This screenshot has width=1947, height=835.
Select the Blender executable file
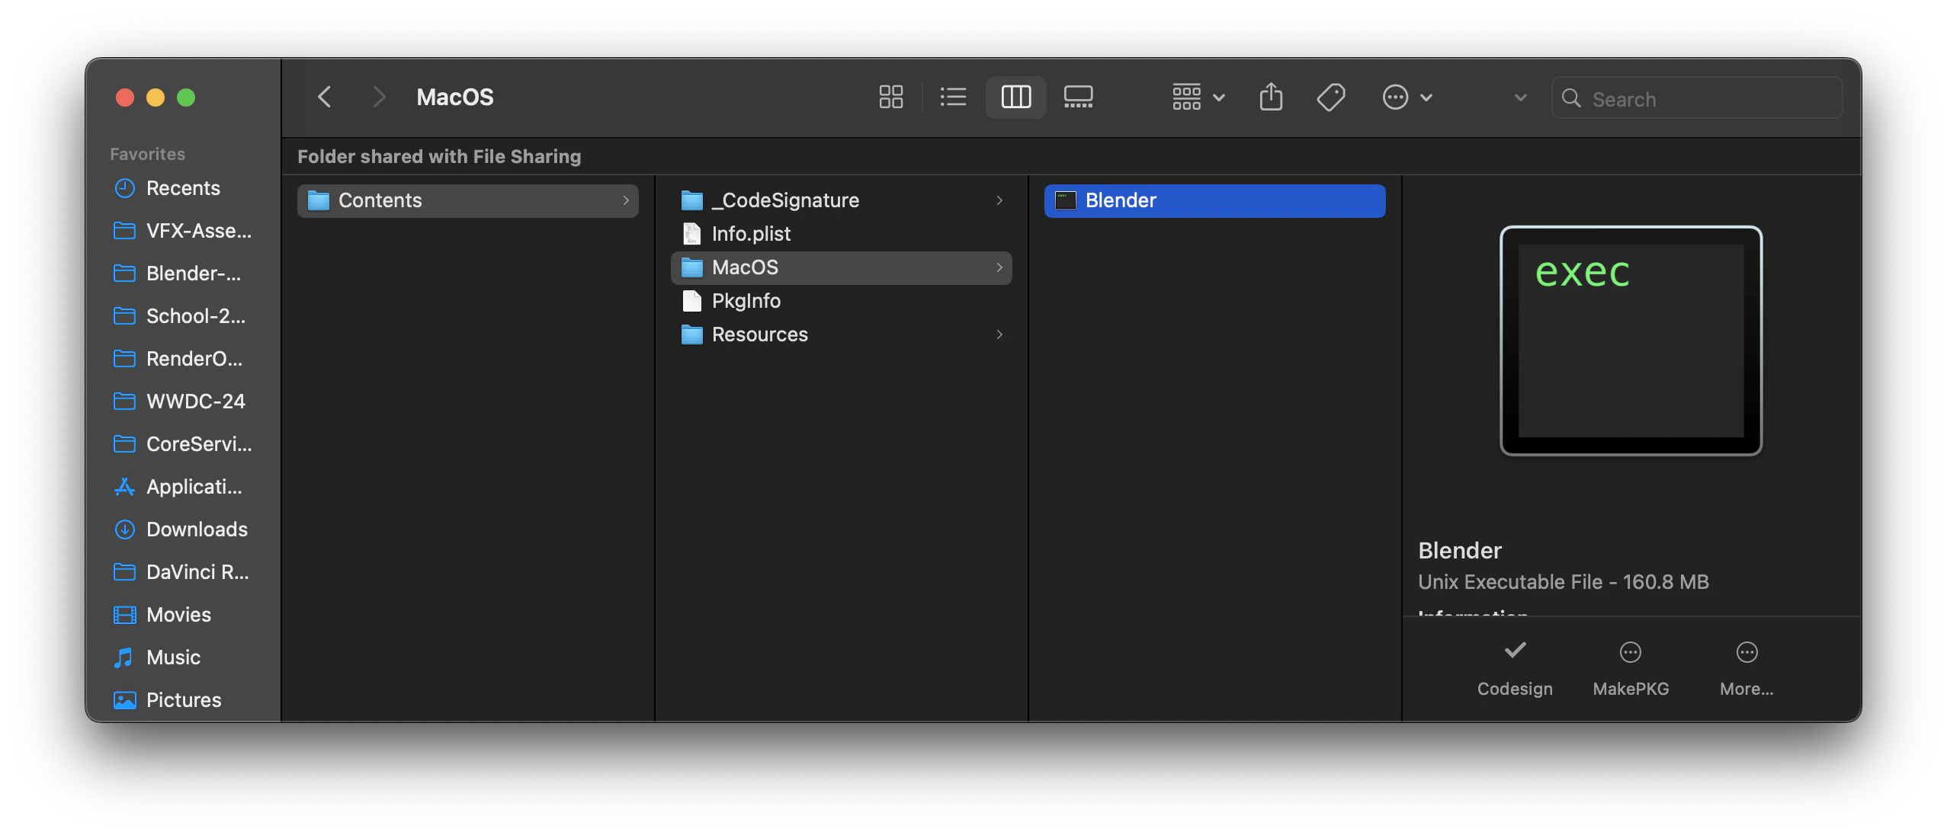coord(1215,200)
